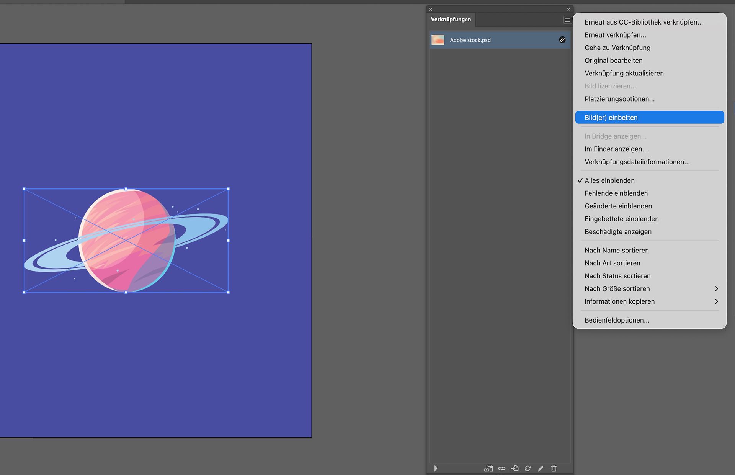Image resolution: width=735 pixels, height=475 pixels.
Task: Choose Erneut verknüpfen from menu
Action: (650, 35)
